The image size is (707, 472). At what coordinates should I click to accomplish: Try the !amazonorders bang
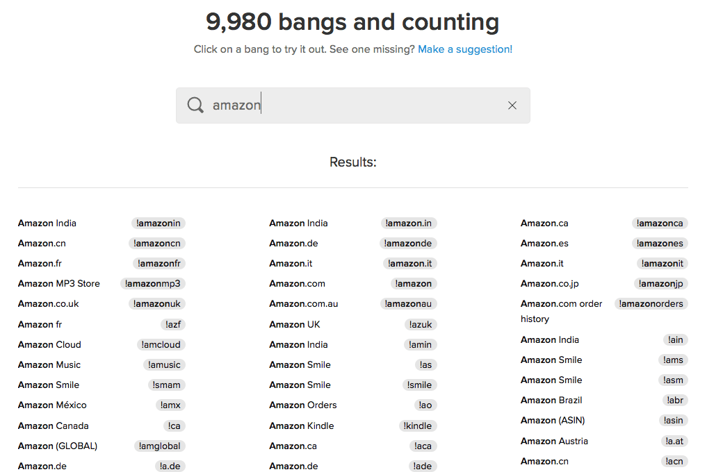pyautogui.click(x=651, y=304)
